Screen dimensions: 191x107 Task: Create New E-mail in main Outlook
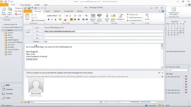[x=4, y=11]
